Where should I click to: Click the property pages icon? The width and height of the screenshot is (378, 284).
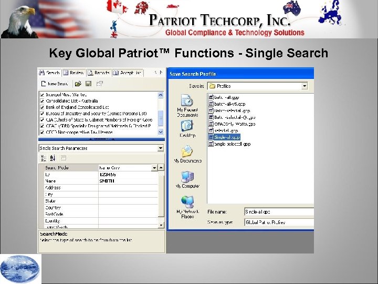point(64,158)
